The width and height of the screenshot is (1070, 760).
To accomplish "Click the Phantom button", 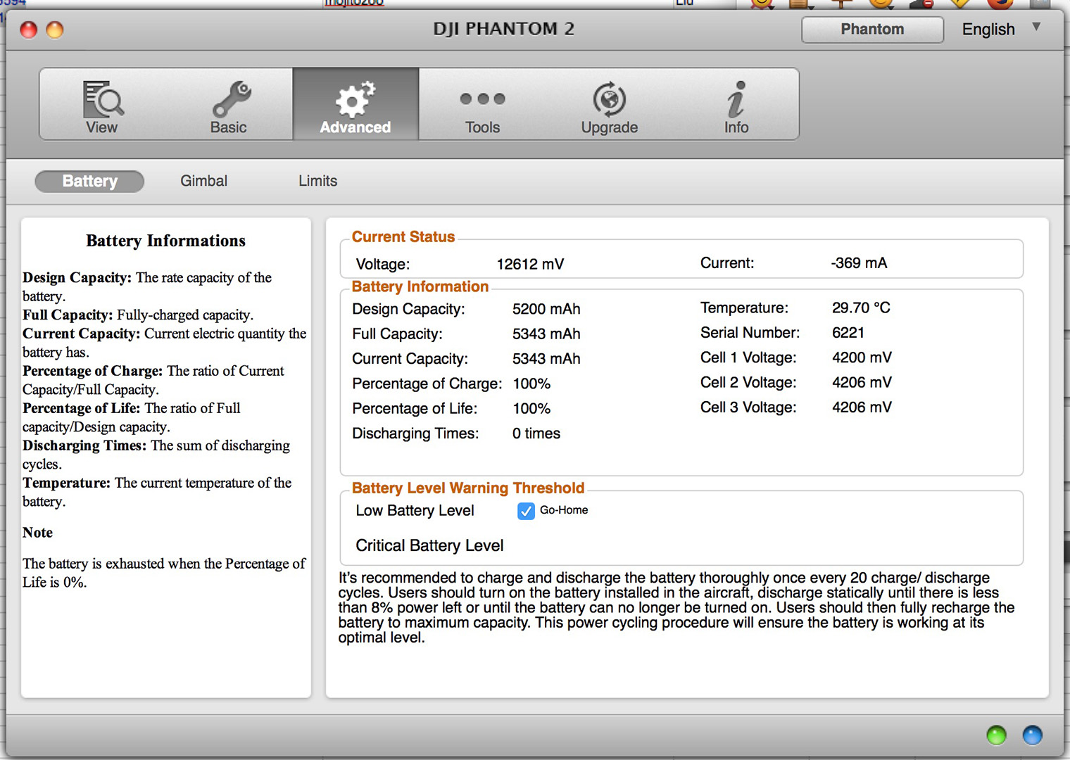I will pos(872,30).
